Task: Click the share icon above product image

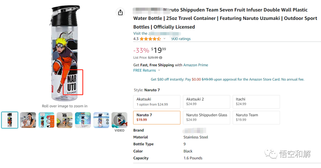Action: coord(120,12)
